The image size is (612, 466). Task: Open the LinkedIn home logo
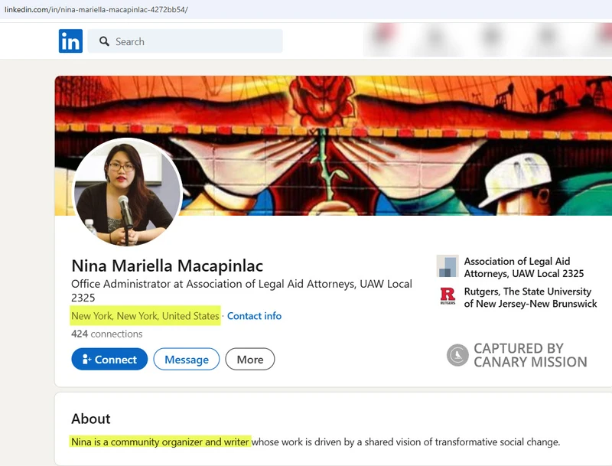click(70, 41)
